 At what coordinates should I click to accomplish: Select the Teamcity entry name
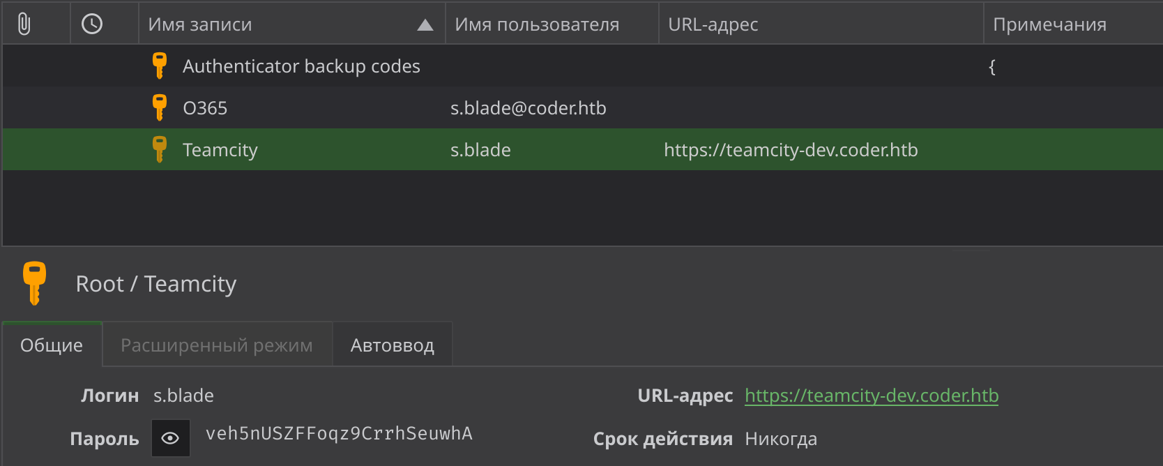220,150
